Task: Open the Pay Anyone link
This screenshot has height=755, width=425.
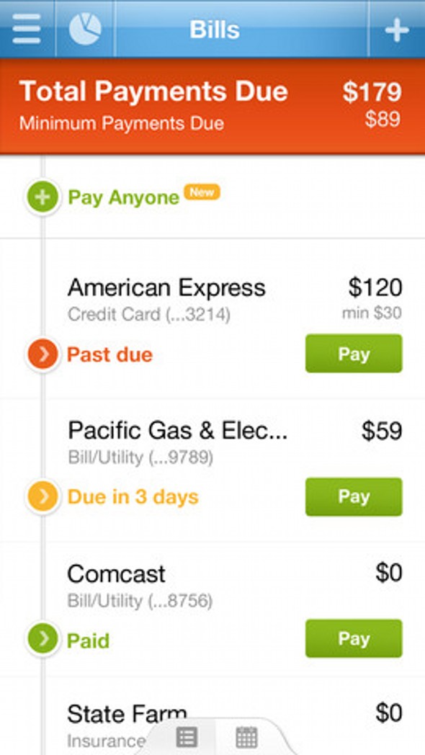Action: click(124, 198)
